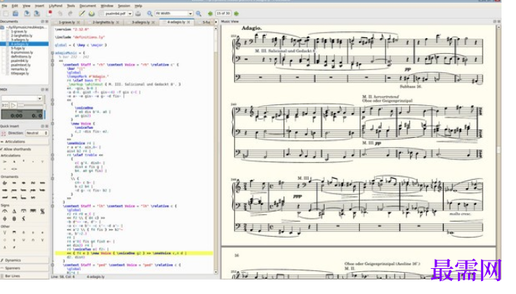Toggle Allow shorthands checkbox
Screen dimensions: 516x294
point(2,149)
